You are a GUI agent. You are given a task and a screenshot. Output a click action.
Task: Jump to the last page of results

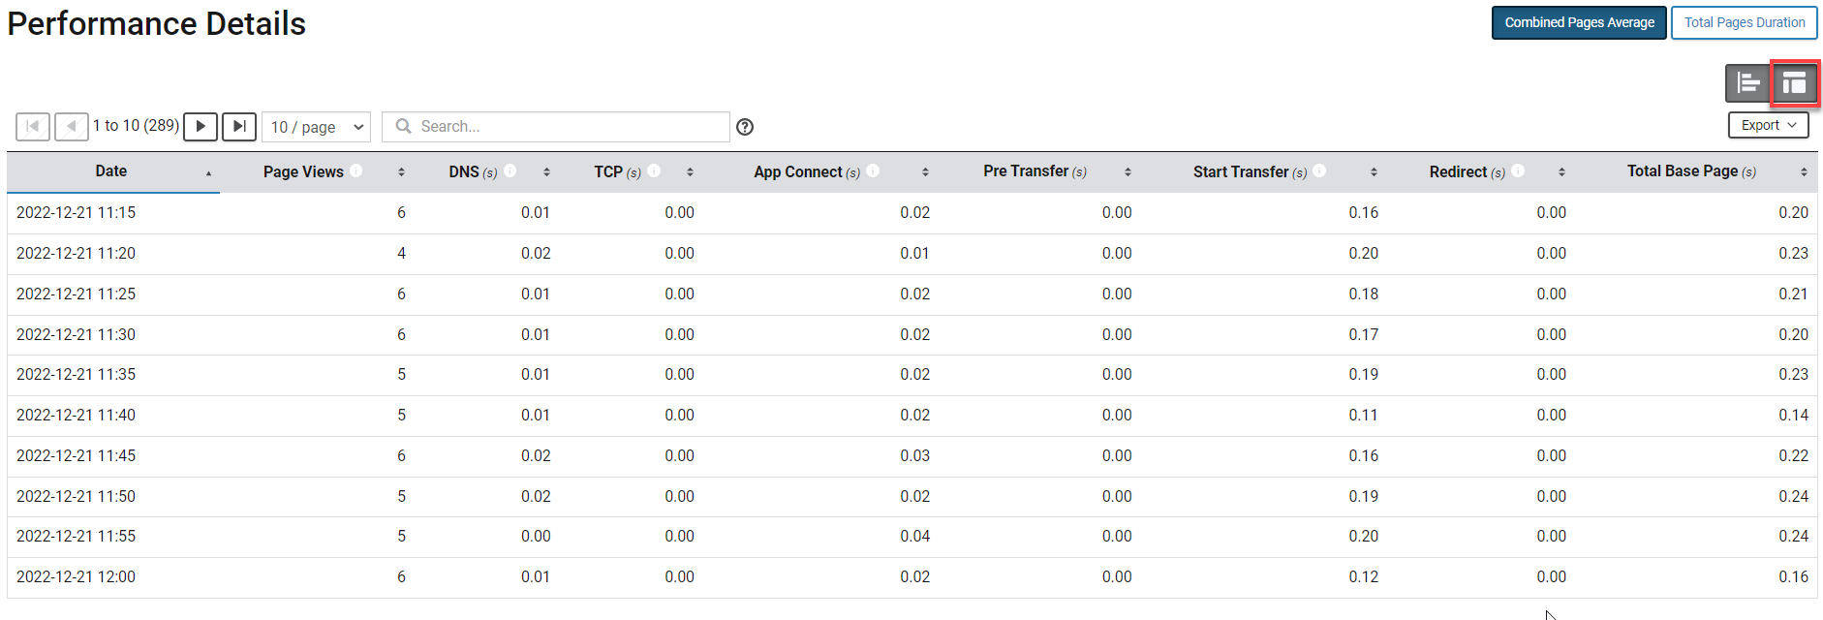tap(239, 127)
